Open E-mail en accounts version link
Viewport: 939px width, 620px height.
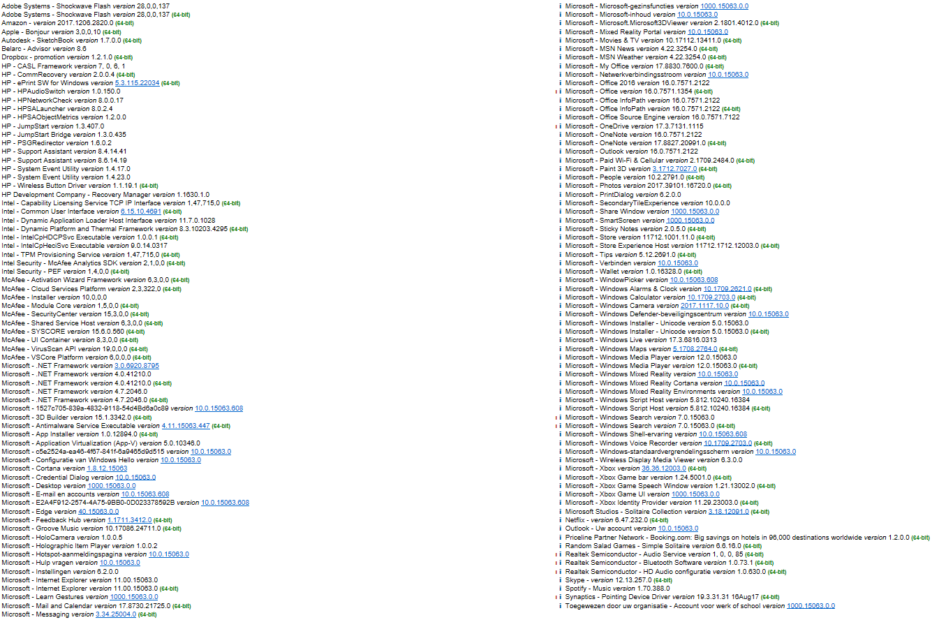click(x=145, y=494)
